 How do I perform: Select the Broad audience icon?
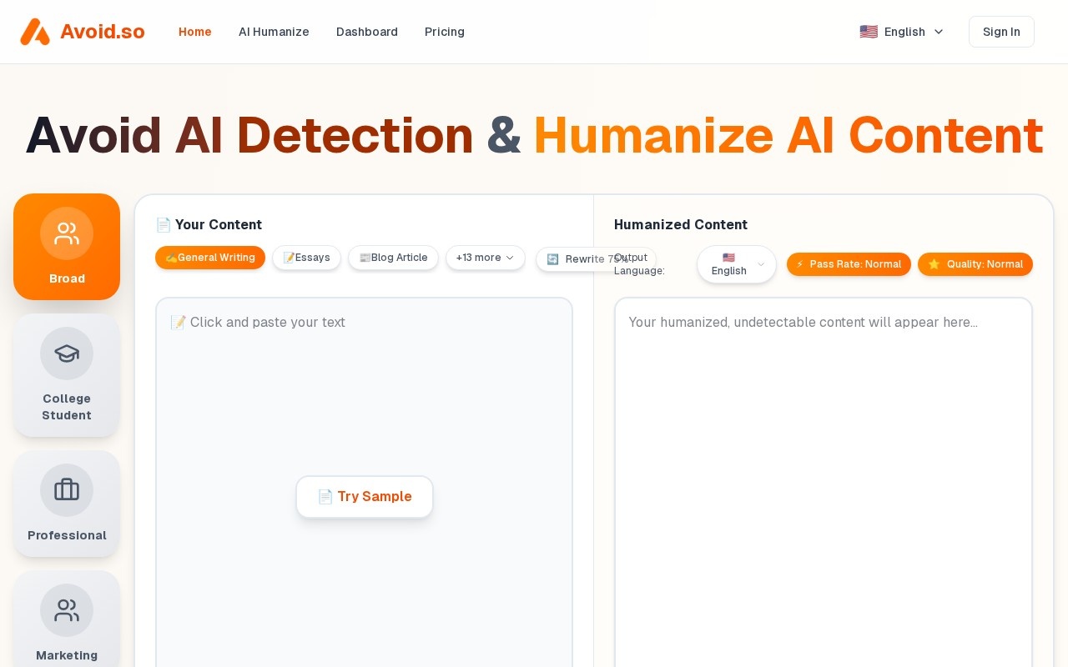pos(67,233)
